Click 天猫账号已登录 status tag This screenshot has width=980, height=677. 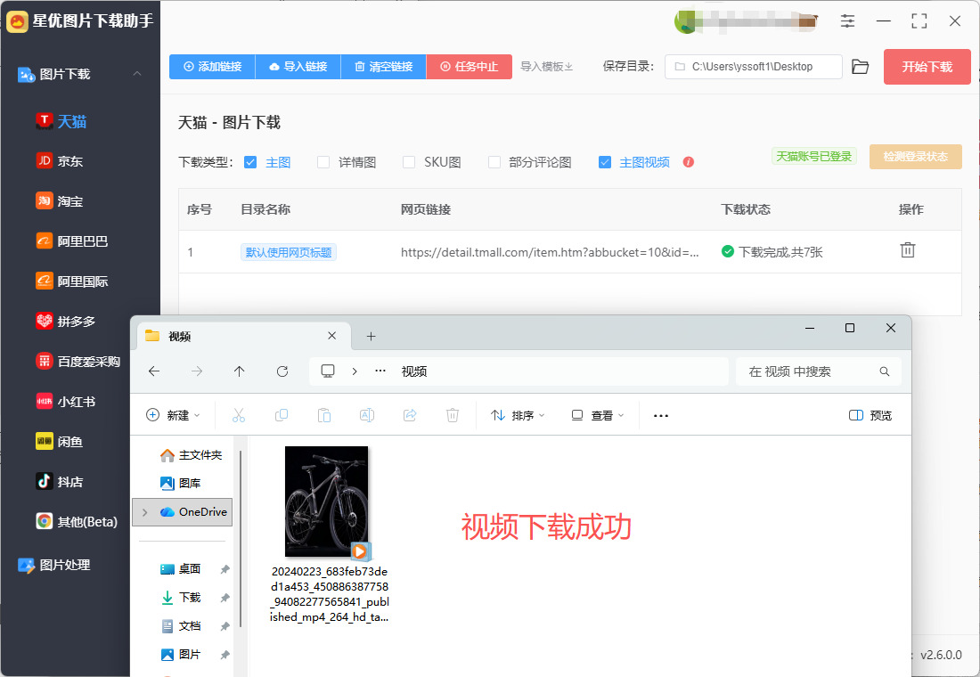813,156
